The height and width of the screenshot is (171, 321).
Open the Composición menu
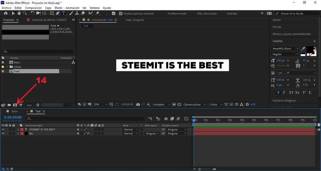[x=33, y=8]
